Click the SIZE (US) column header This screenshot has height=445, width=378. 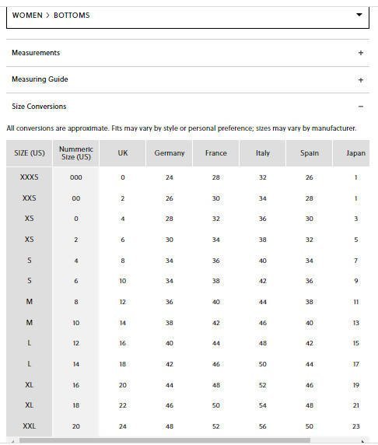[30, 153]
